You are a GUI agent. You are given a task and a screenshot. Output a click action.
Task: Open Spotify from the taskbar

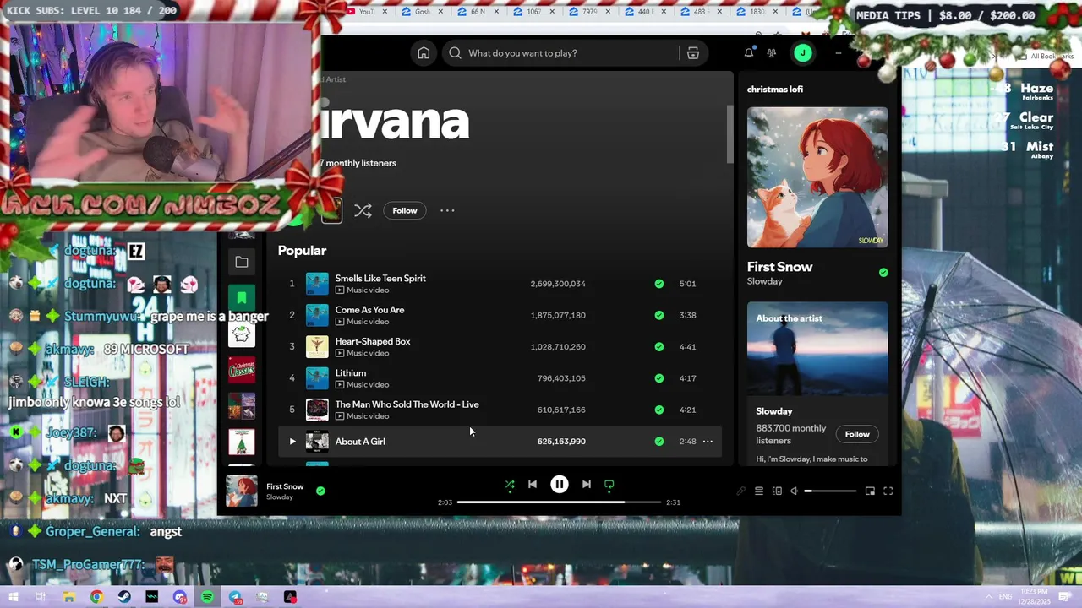click(207, 597)
